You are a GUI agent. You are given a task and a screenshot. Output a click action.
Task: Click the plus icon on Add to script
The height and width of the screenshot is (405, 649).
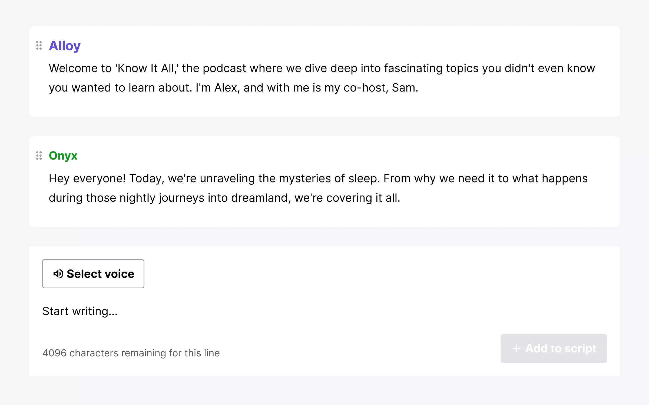[x=517, y=348]
